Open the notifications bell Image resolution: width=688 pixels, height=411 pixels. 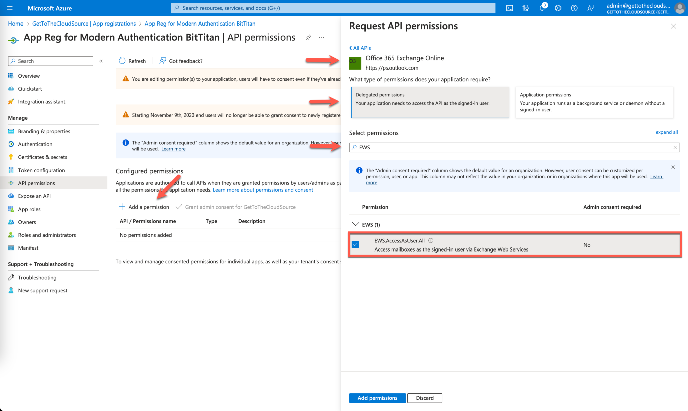(542, 8)
